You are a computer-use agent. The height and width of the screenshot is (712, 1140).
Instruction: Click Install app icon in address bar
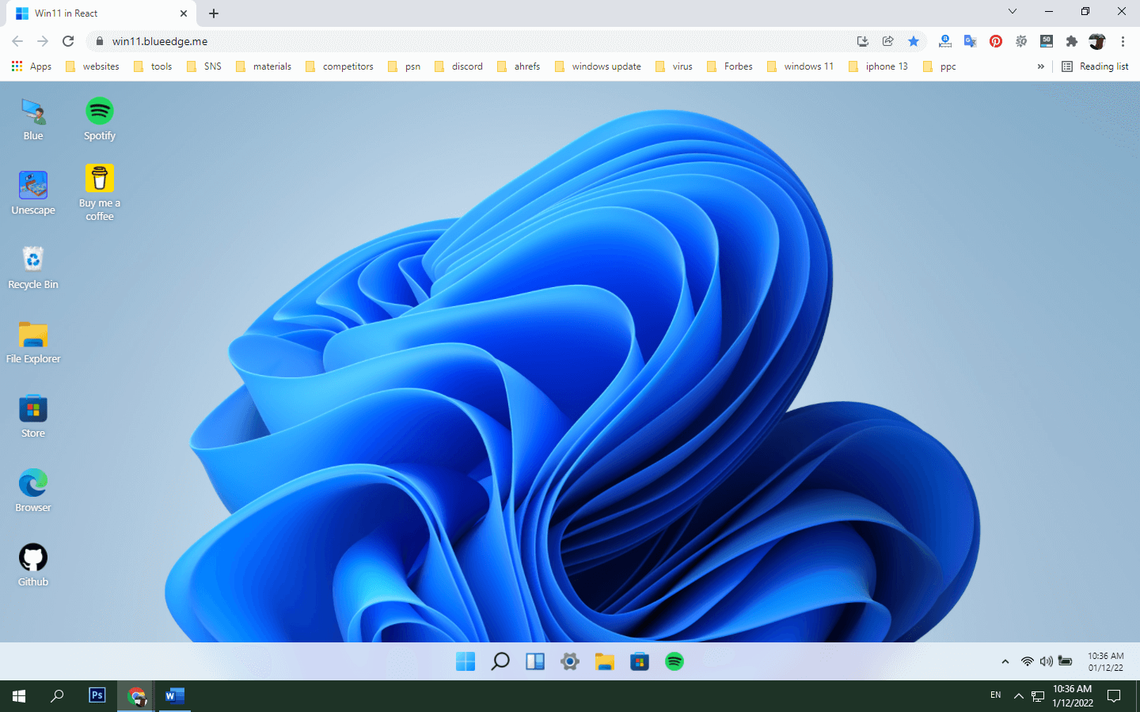(863, 41)
